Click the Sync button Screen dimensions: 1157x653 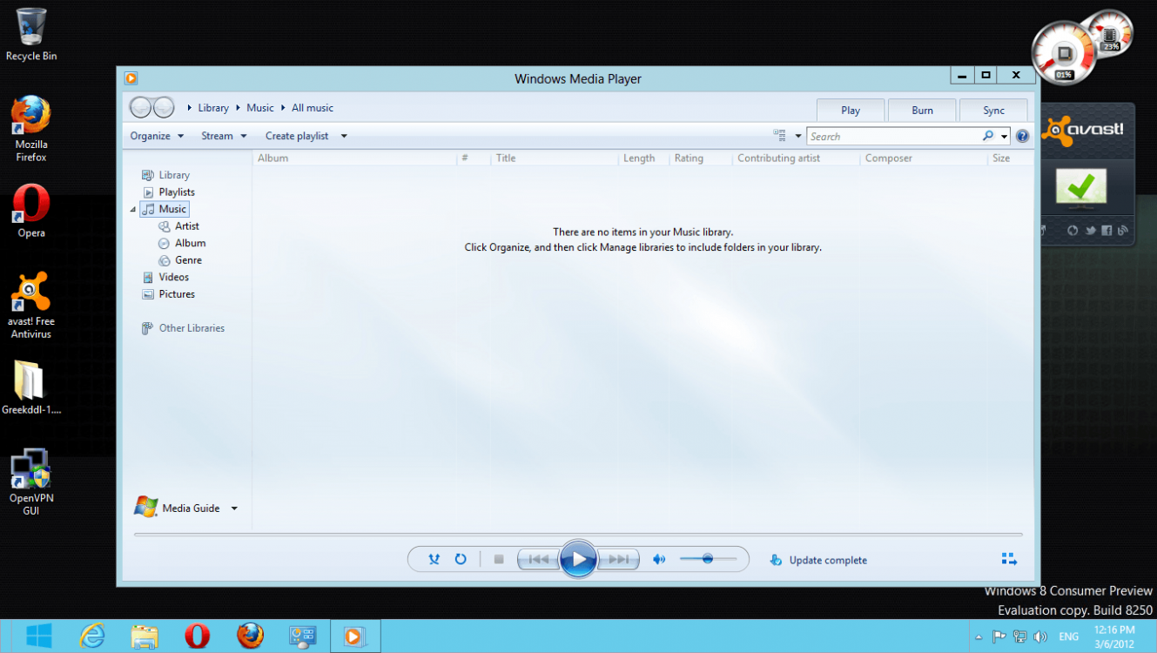click(993, 110)
